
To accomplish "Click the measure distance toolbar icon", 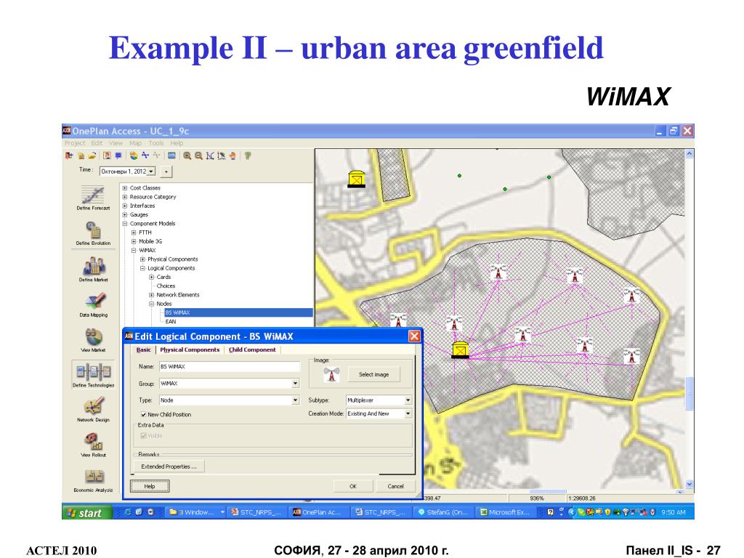I will (210, 155).
